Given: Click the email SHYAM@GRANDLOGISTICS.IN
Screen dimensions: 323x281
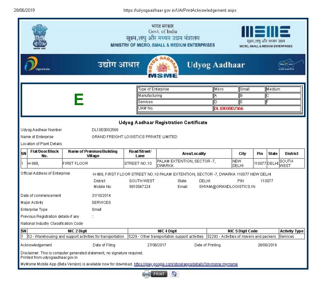Looking at the screenshot, I should click(x=227, y=187).
